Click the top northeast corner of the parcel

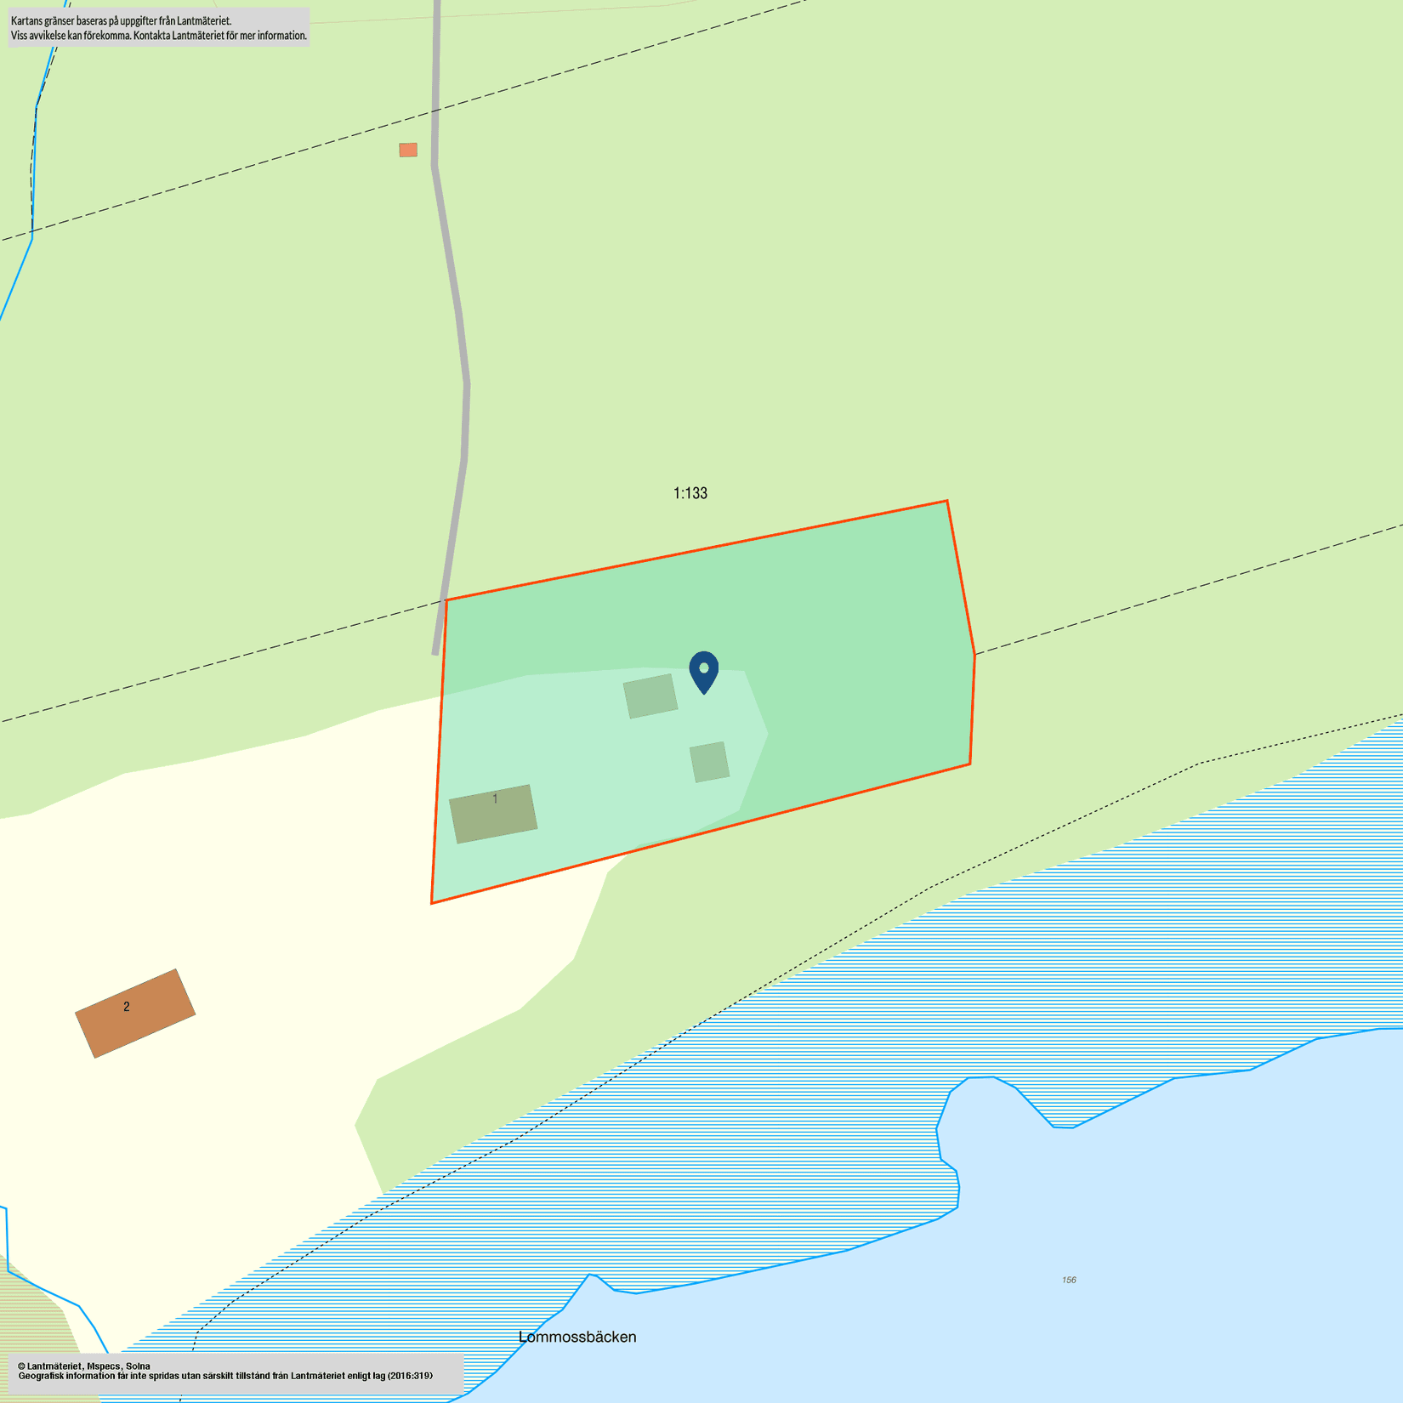(x=946, y=502)
